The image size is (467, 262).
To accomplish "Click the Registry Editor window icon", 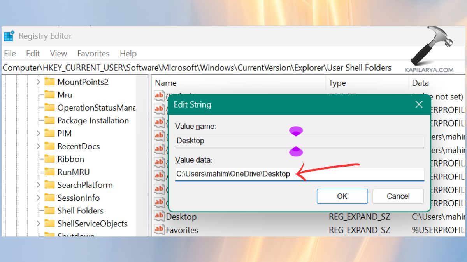I will click(9, 36).
